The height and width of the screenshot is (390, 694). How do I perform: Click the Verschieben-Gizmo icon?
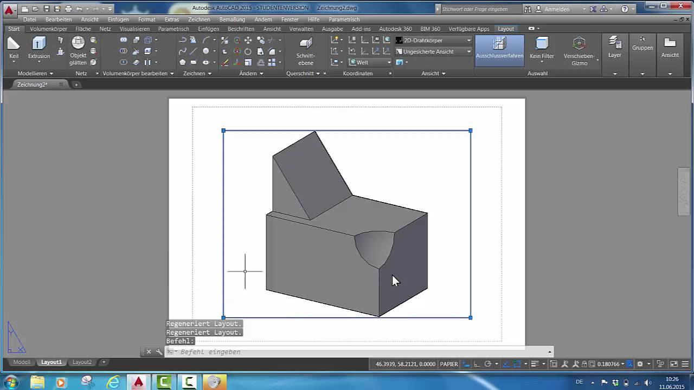(579, 44)
